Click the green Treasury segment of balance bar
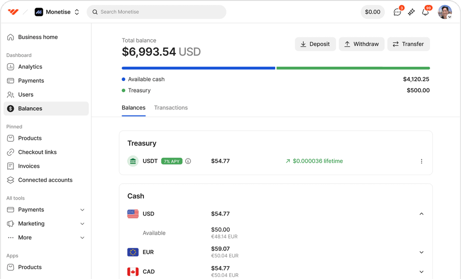This screenshot has width=461, height=279. (353, 68)
